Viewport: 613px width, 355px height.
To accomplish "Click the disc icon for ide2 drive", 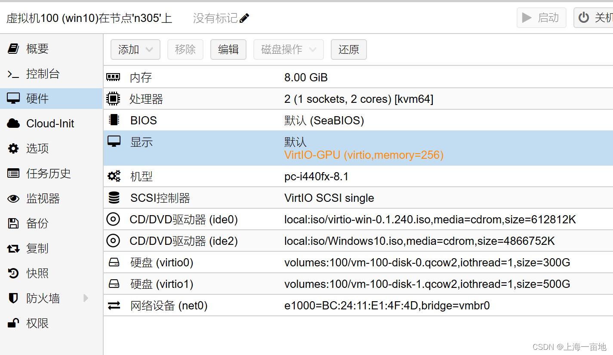I will [113, 241].
